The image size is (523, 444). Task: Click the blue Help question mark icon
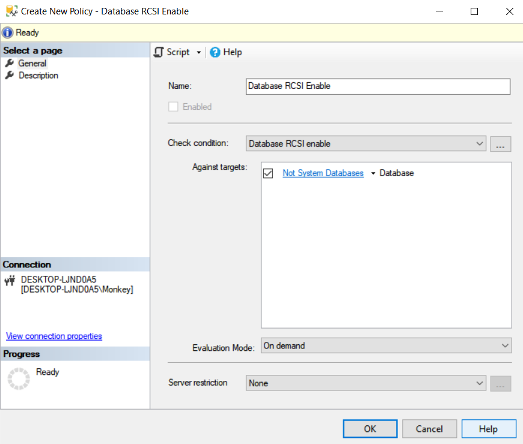tap(215, 52)
